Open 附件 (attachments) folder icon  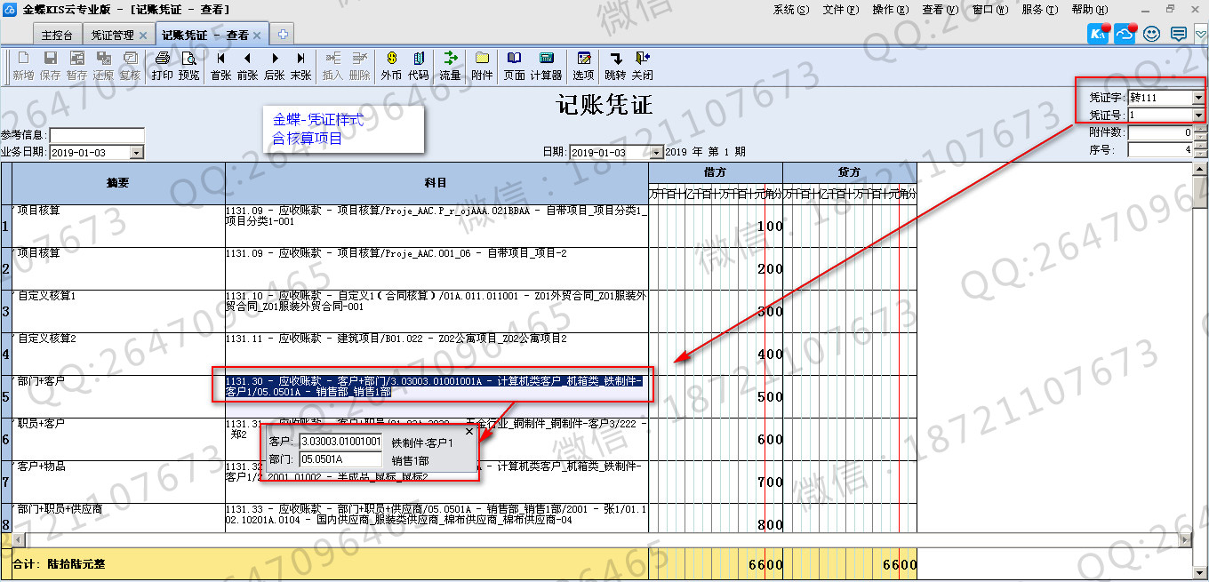point(482,66)
